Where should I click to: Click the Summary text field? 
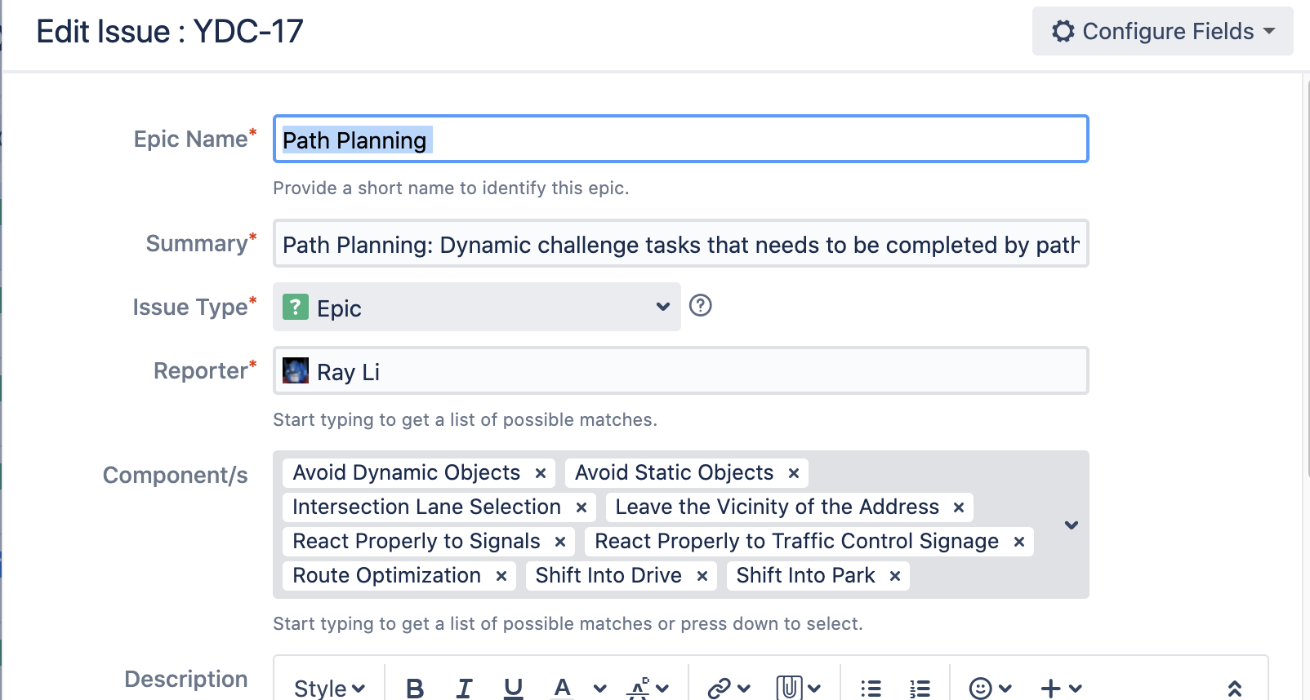pyautogui.click(x=680, y=243)
